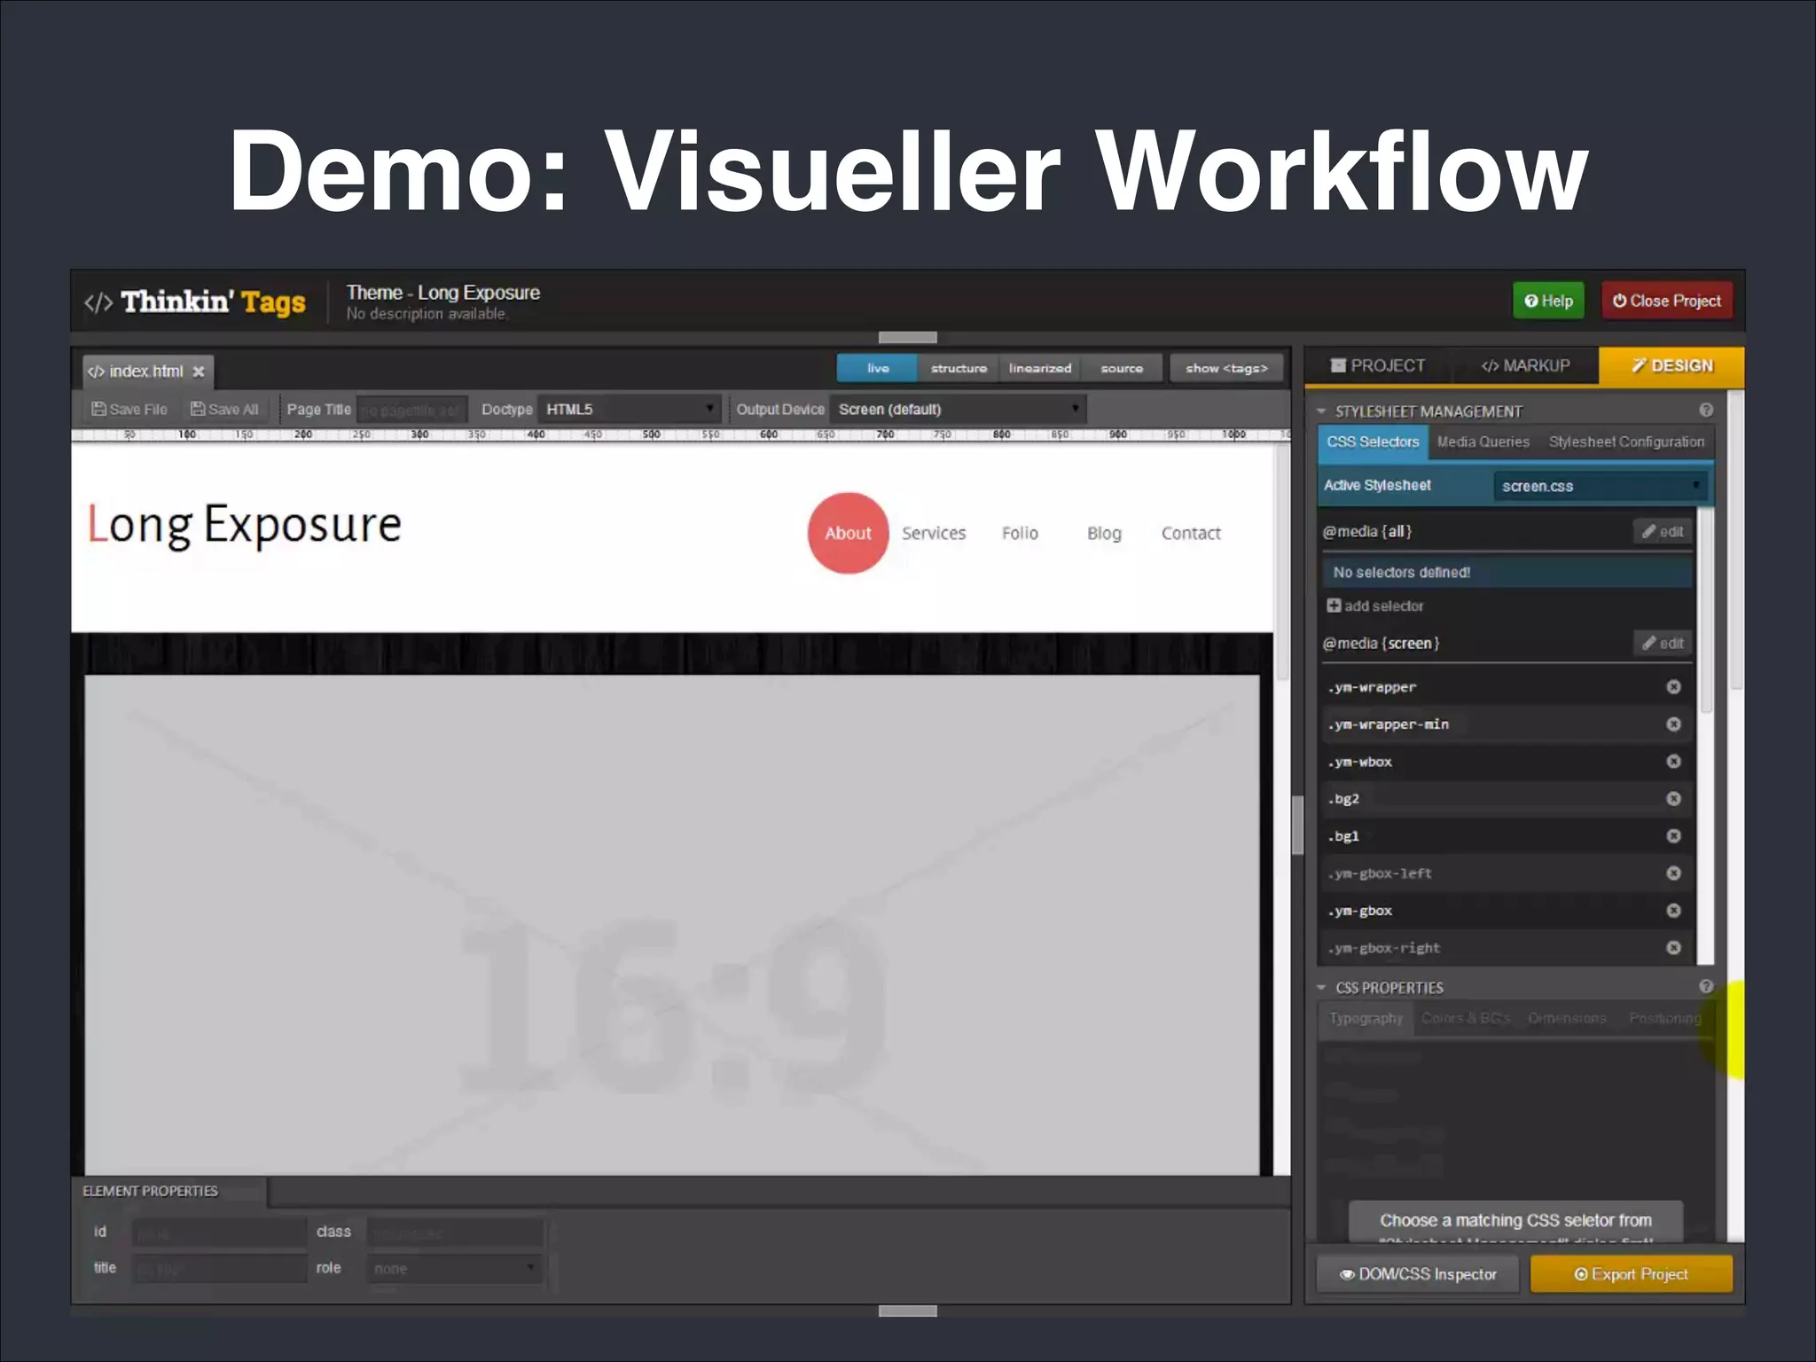Viewport: 1816px width, 1362px height.
Task: Open the Output Device dropdown
Action: point(958,409)
